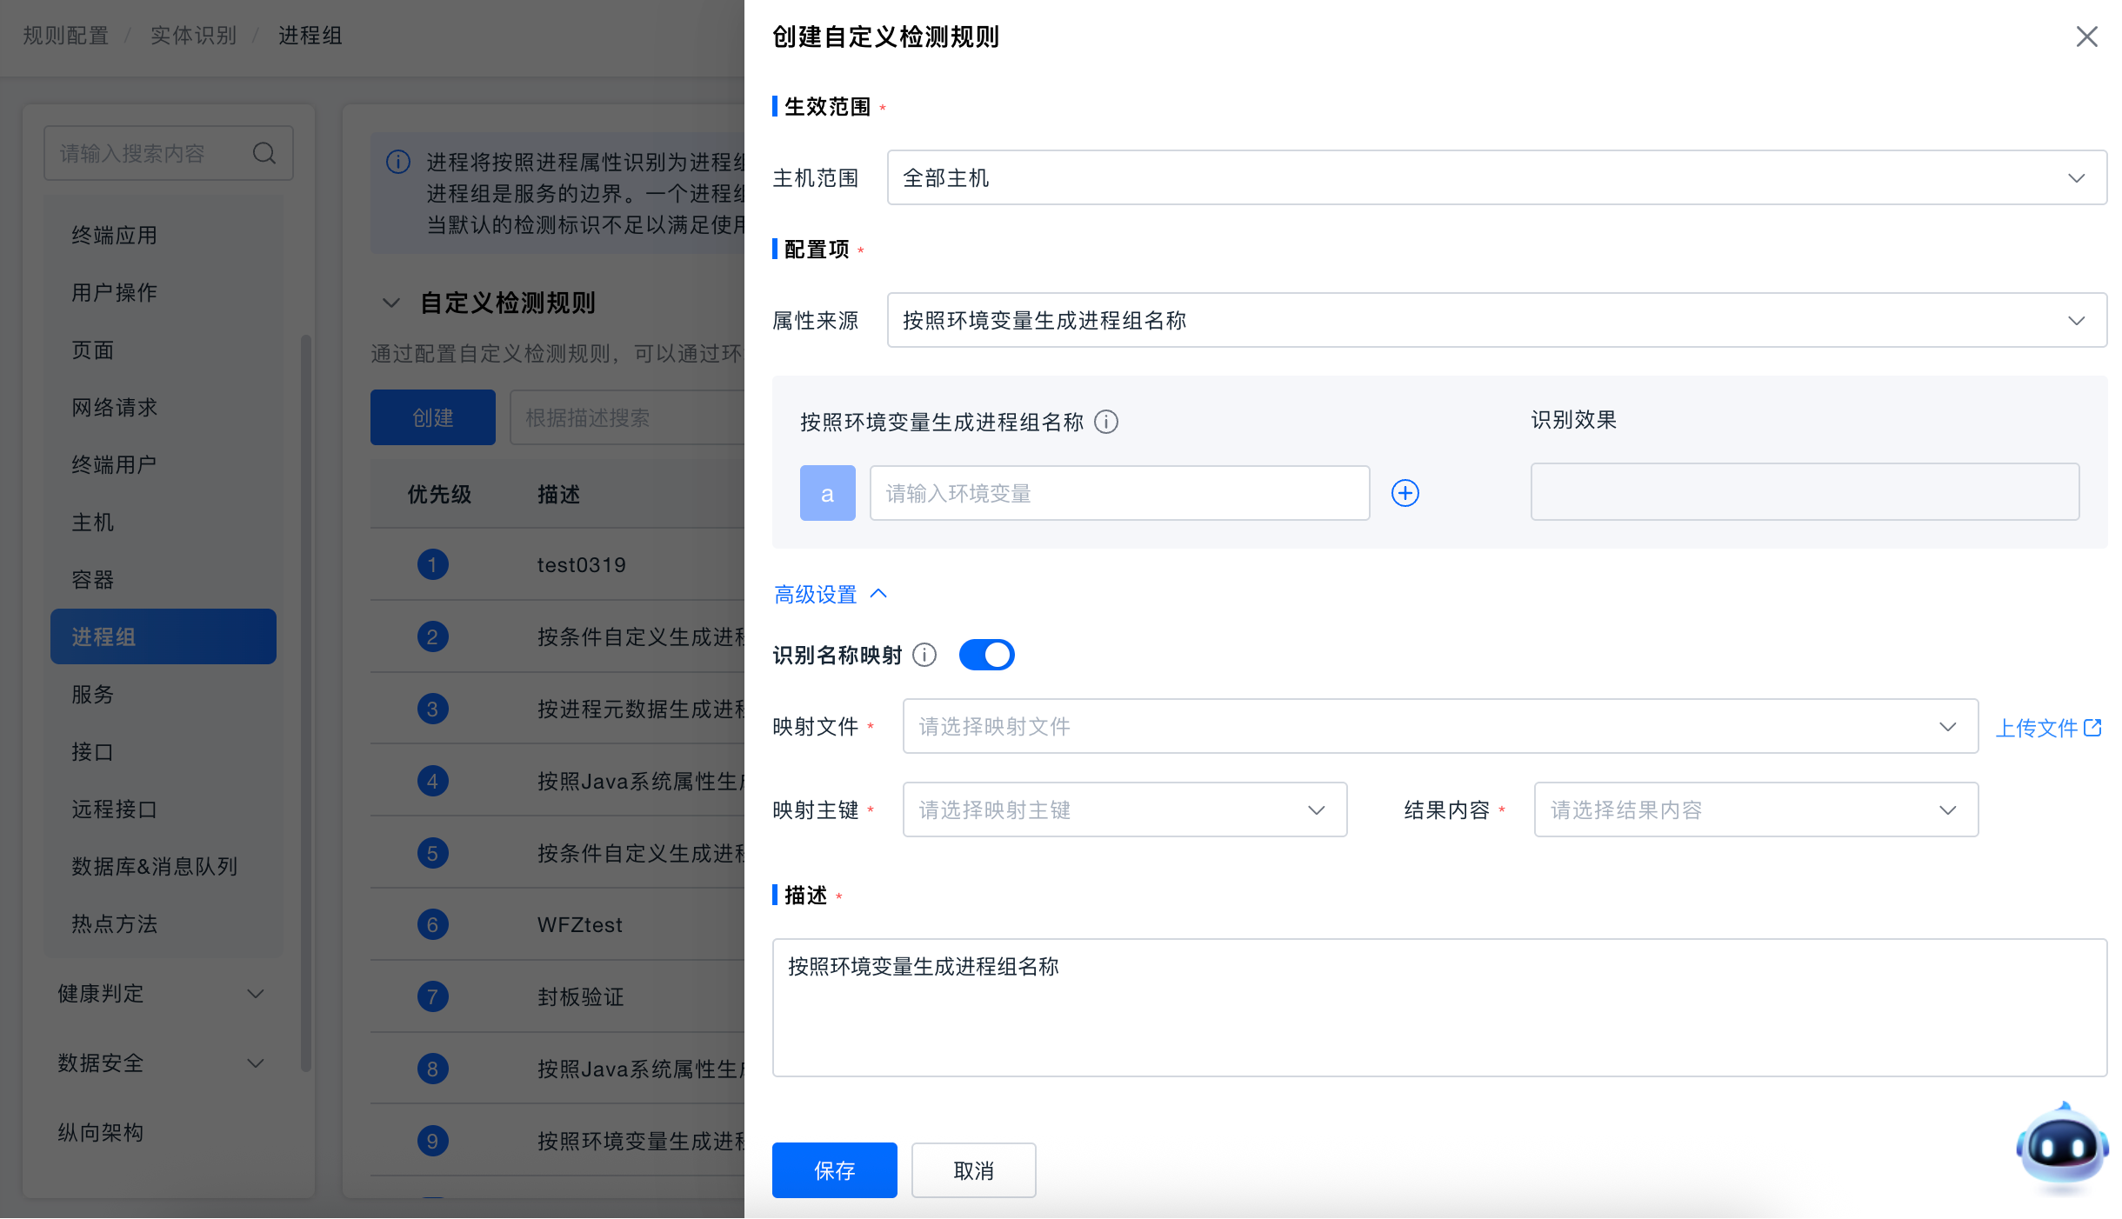Click the test0319 rule row text
Viewport: 2122px width, 1219px height.
pyautogui.click(x=581, y=565)
